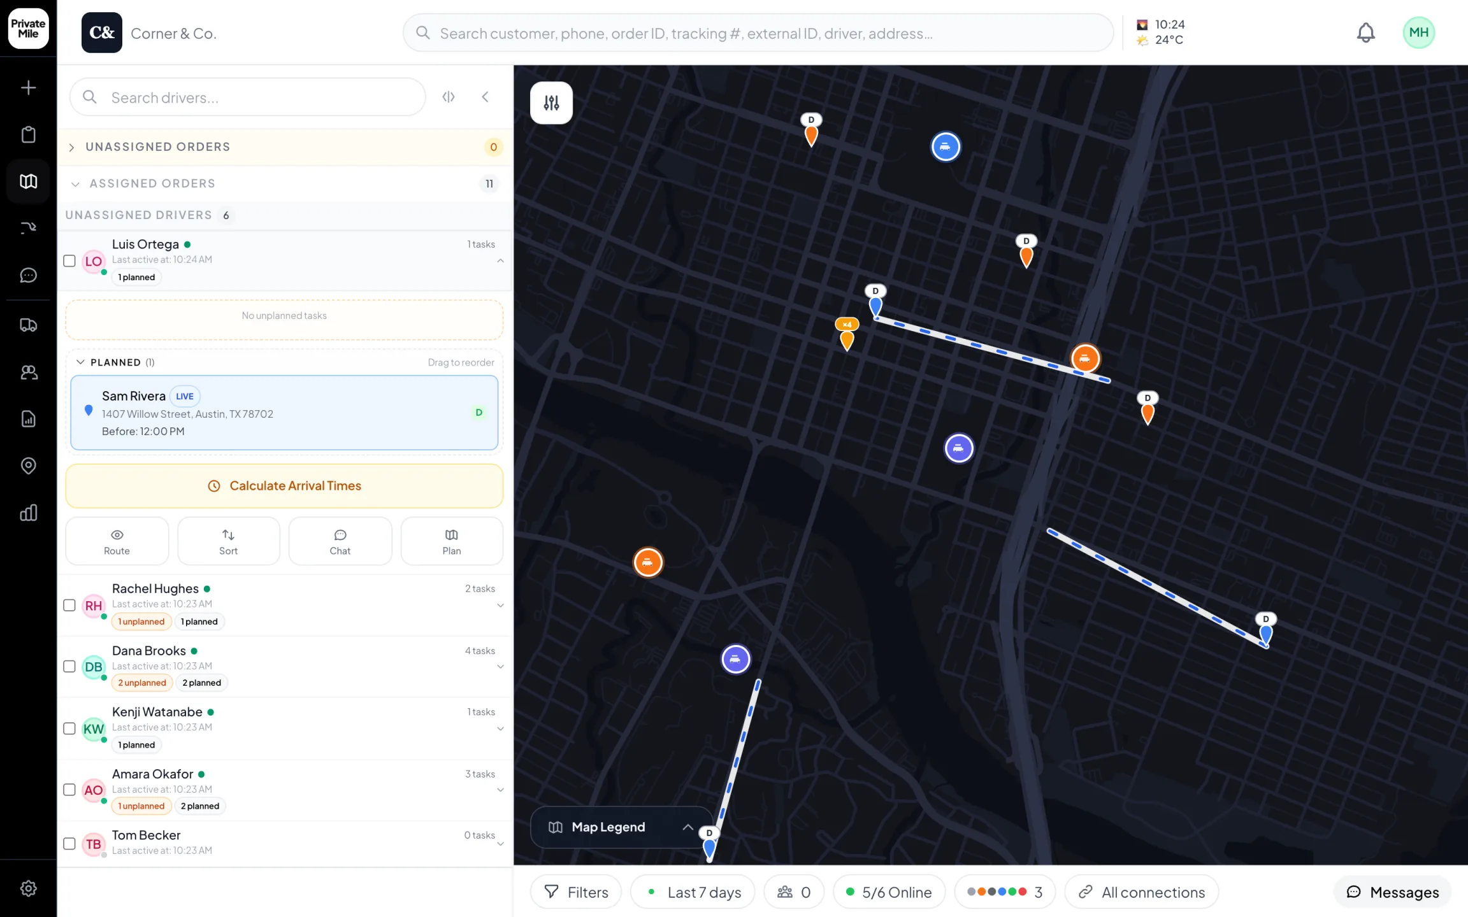Open the MH user avatar
The height and width of the screenshot is (917, 1468).
[x=1418, y=32]
